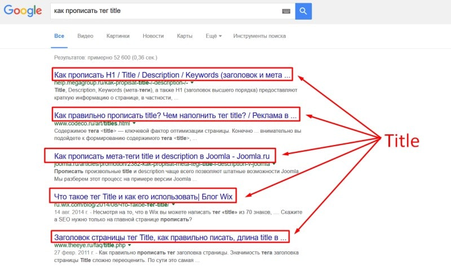
Task: Switch to the Картинки tab
Action: pyautogui.click(x=118, y=36)
